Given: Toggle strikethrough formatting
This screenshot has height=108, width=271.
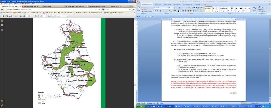Looking at the screenshot, I should point(164,11).
